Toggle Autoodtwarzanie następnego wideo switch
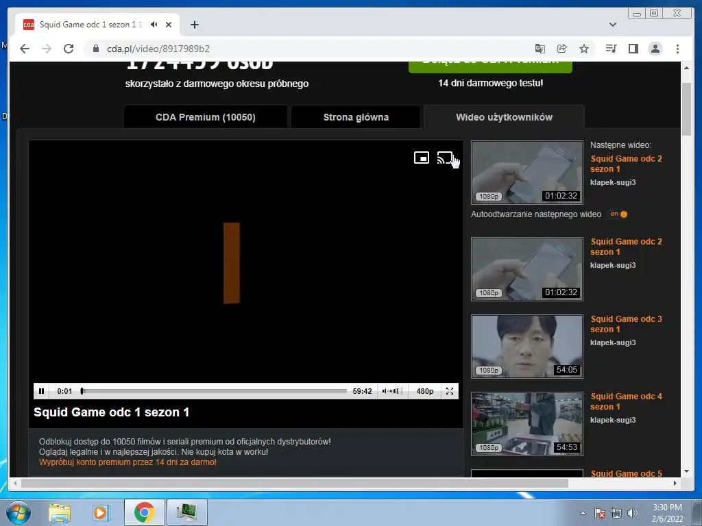Viewport: 702px width, 526px height. 619,214
